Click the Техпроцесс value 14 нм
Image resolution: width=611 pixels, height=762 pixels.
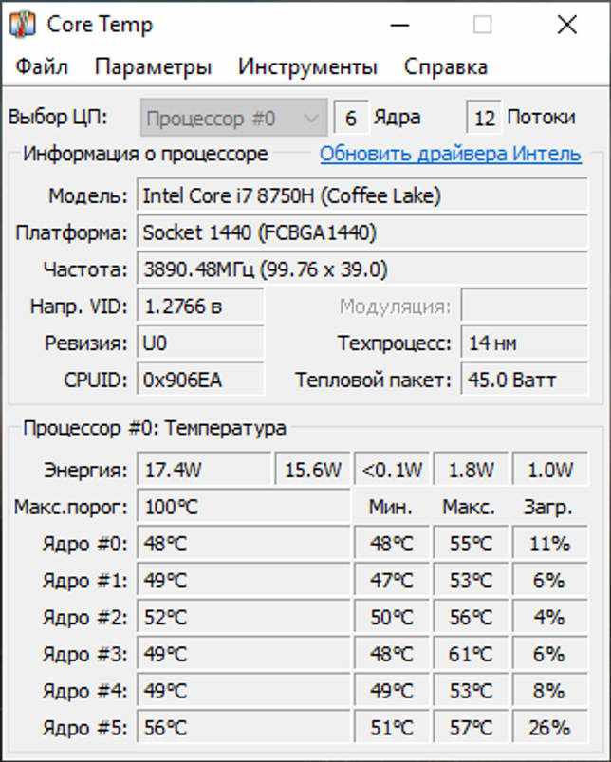524,344
